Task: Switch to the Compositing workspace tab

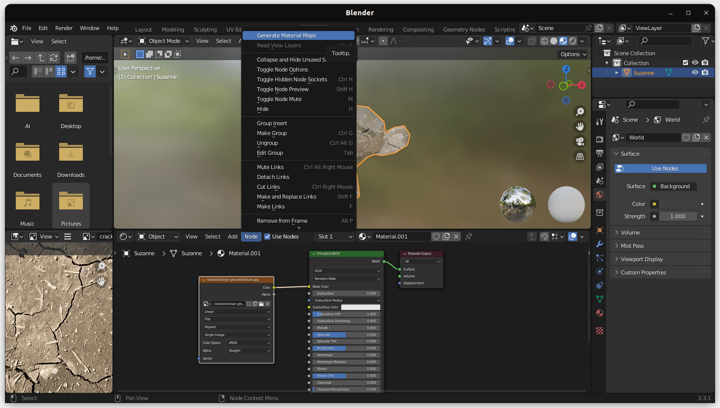Action: (x=418, y=30)
